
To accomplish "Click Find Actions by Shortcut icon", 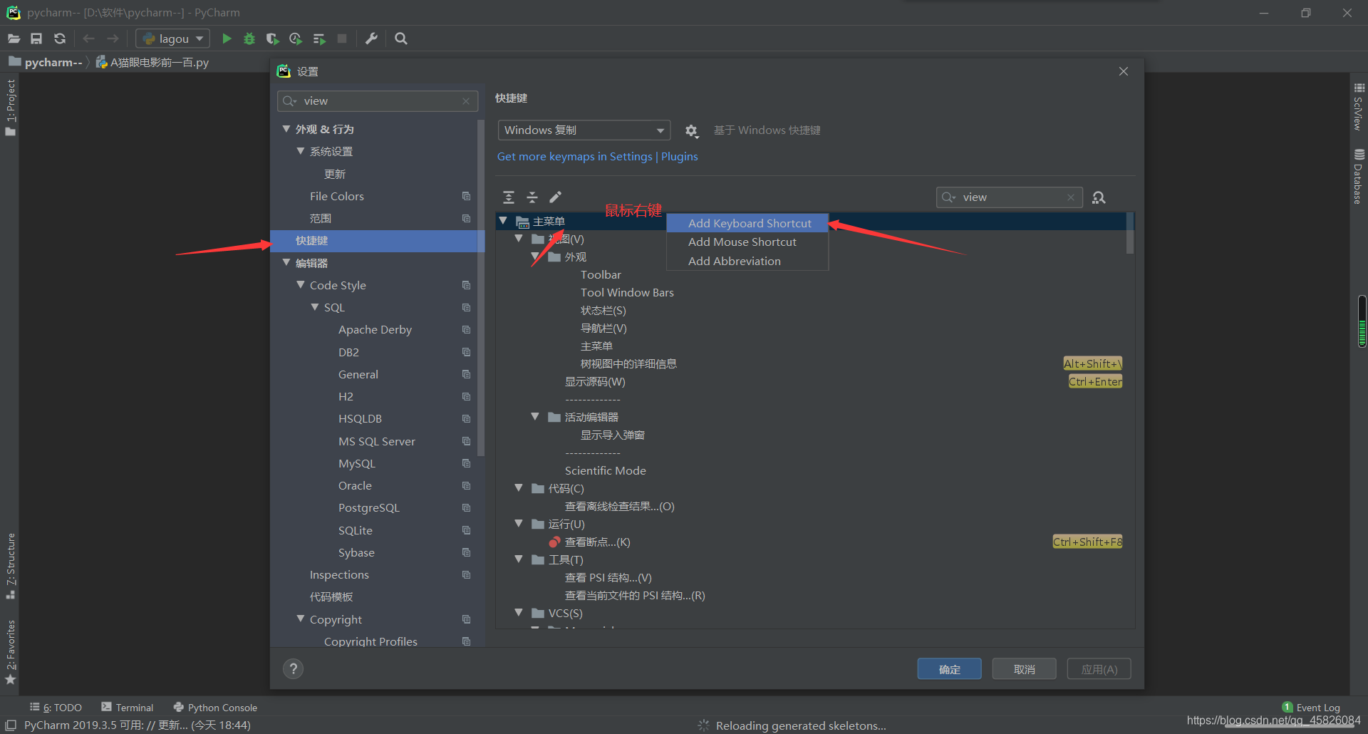I will point(1099,197).
